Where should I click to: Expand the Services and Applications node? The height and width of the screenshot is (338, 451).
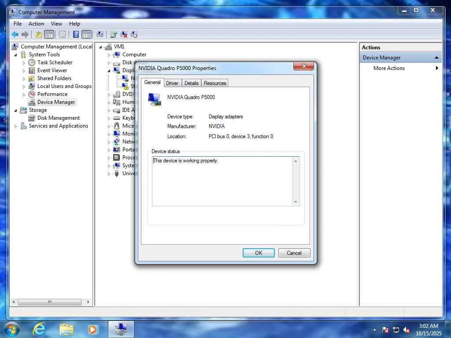15,126
